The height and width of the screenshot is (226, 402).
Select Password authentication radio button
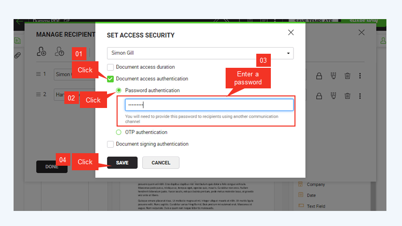pos(119,90)
